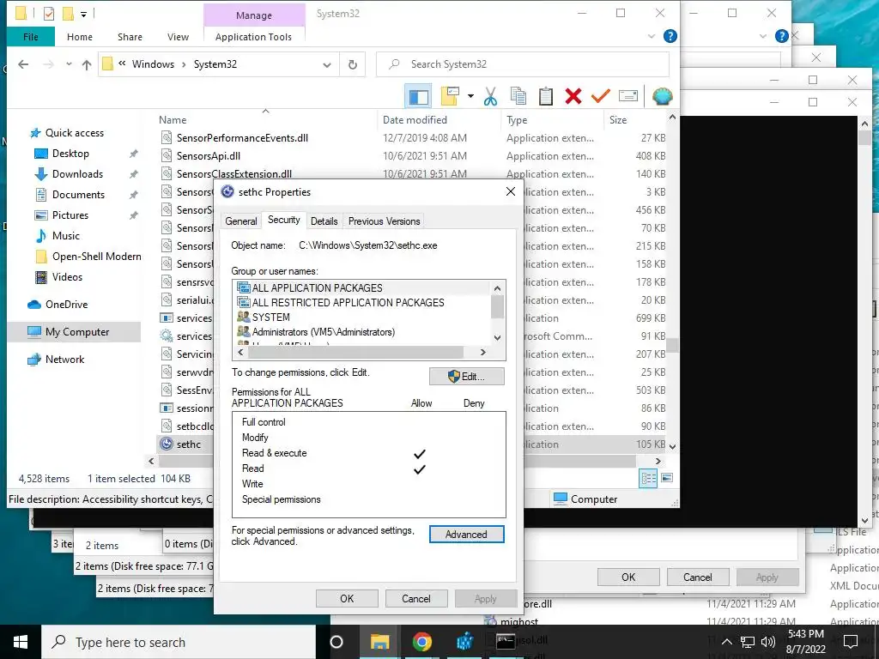This screenshot has height=659, width=879.
Task: Open Quick Access Toolbar customize dropdown
Action: click(x=83, y=14)
